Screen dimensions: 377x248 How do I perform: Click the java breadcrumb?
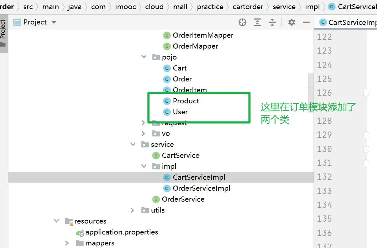coord(74,7)
